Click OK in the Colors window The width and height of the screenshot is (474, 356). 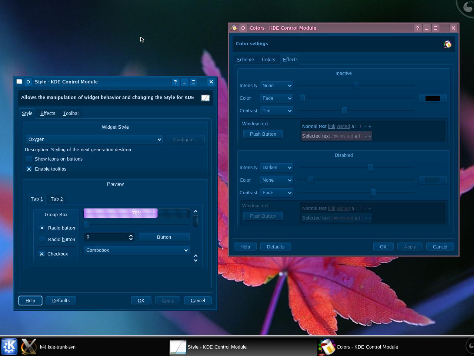click(383, 247)
